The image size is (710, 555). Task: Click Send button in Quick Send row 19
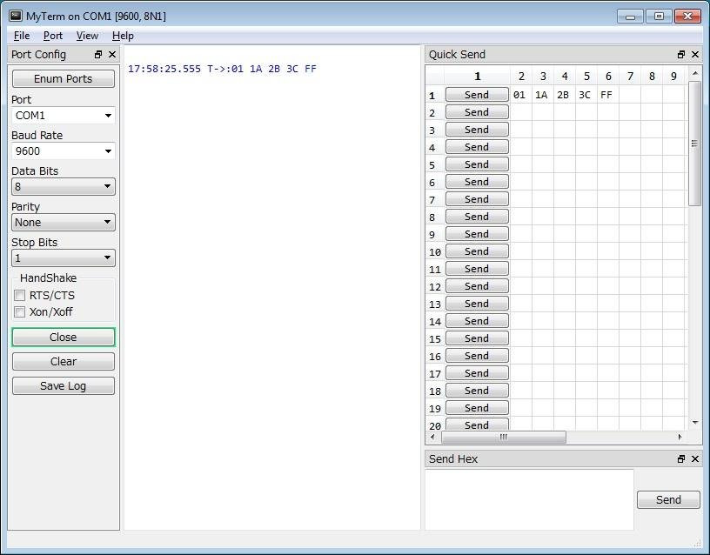[x=477, y=408]
